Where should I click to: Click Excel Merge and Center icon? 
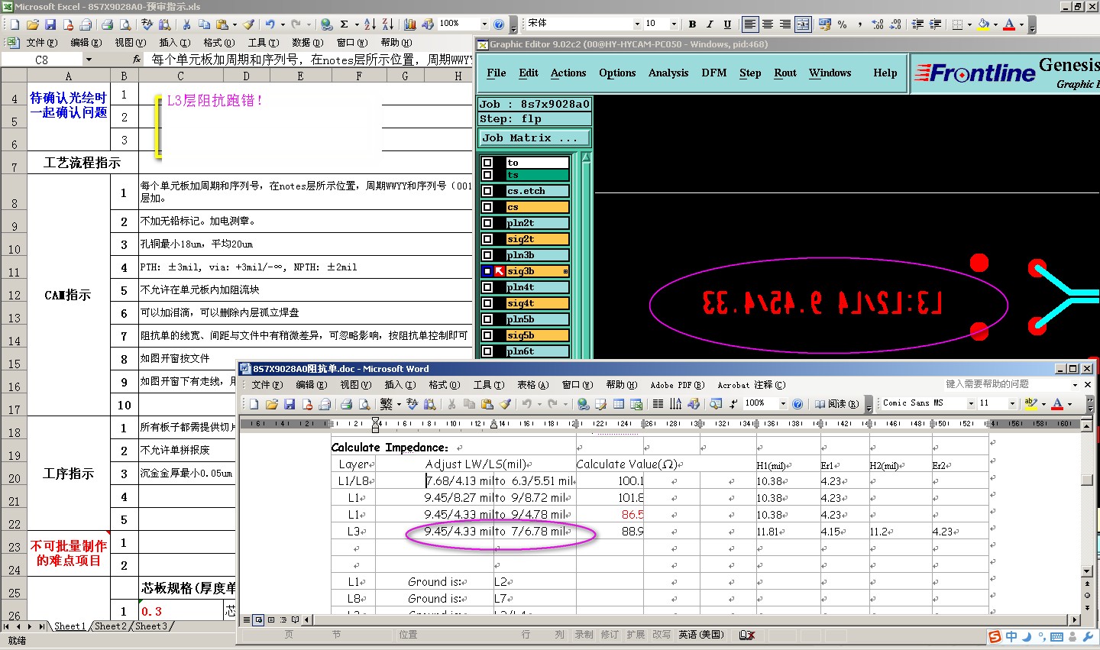(803, 24)
